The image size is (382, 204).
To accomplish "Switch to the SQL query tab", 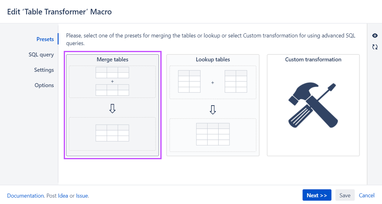I will (41, 55).
